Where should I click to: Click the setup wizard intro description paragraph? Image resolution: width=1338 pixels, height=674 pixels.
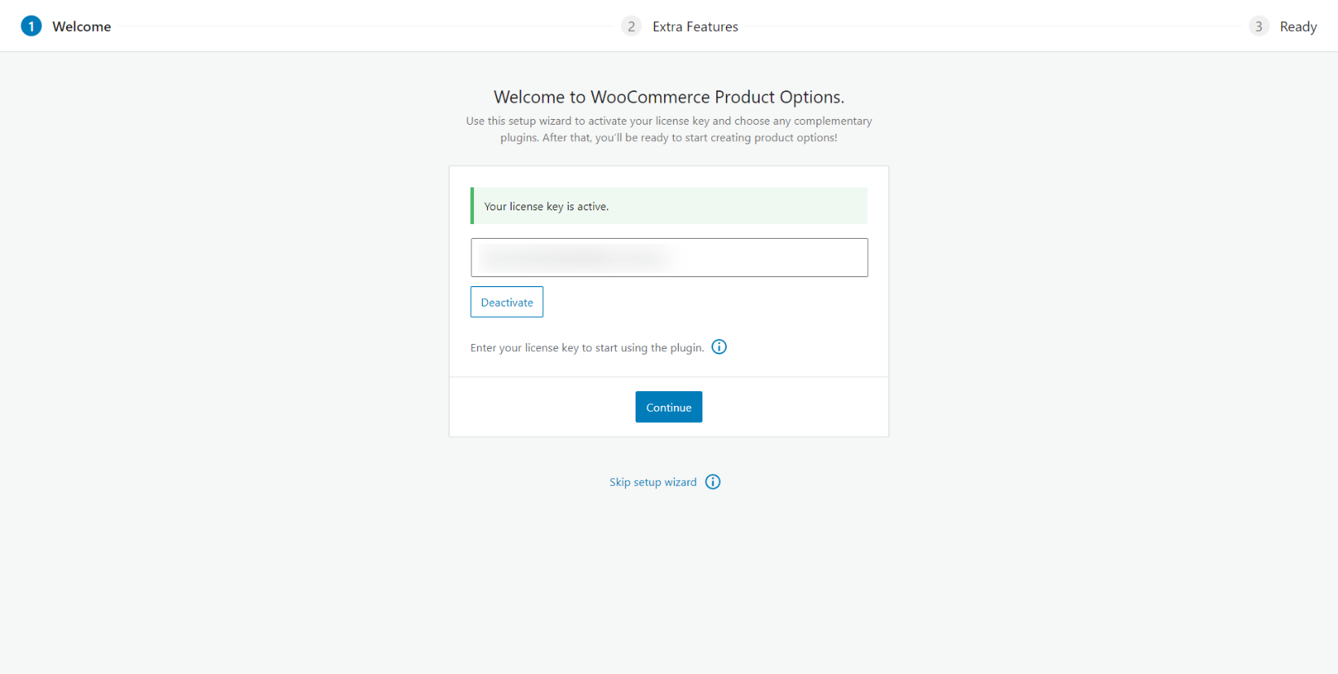click(x=669, y=129)
